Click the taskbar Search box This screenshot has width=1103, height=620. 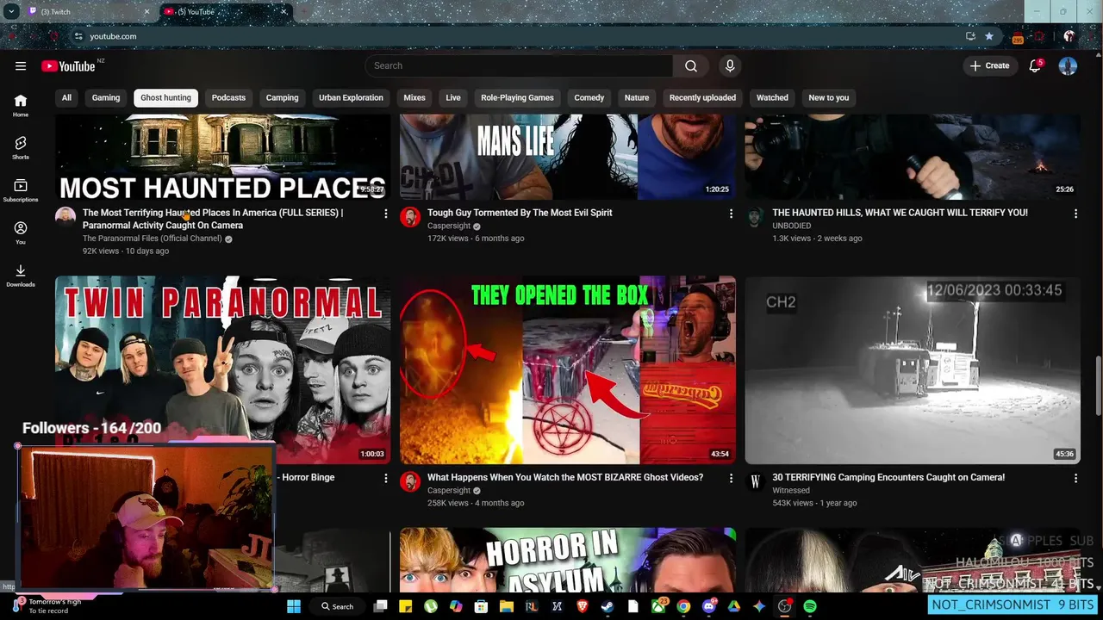[x=338, y=606]
